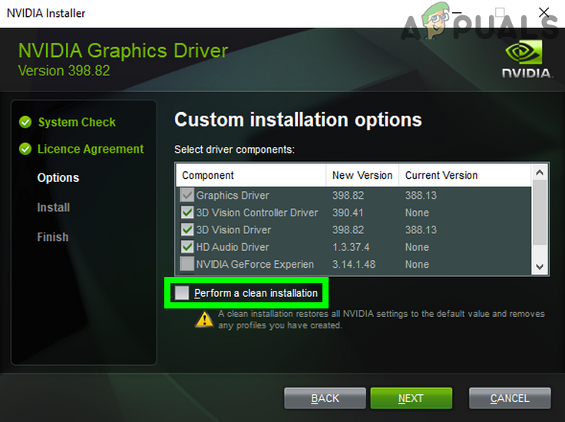The width and height of the screenshot is (565, 422).
Task: Click the component list scroll up arrow
Action: 540,173
